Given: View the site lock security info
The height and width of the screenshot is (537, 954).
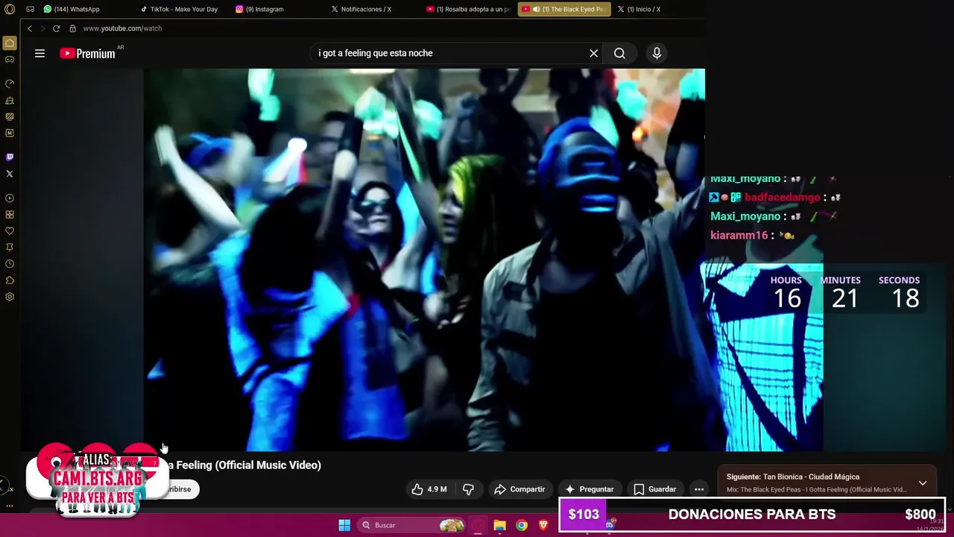Looking at the screenshot, I should click(x=72, y=28).
